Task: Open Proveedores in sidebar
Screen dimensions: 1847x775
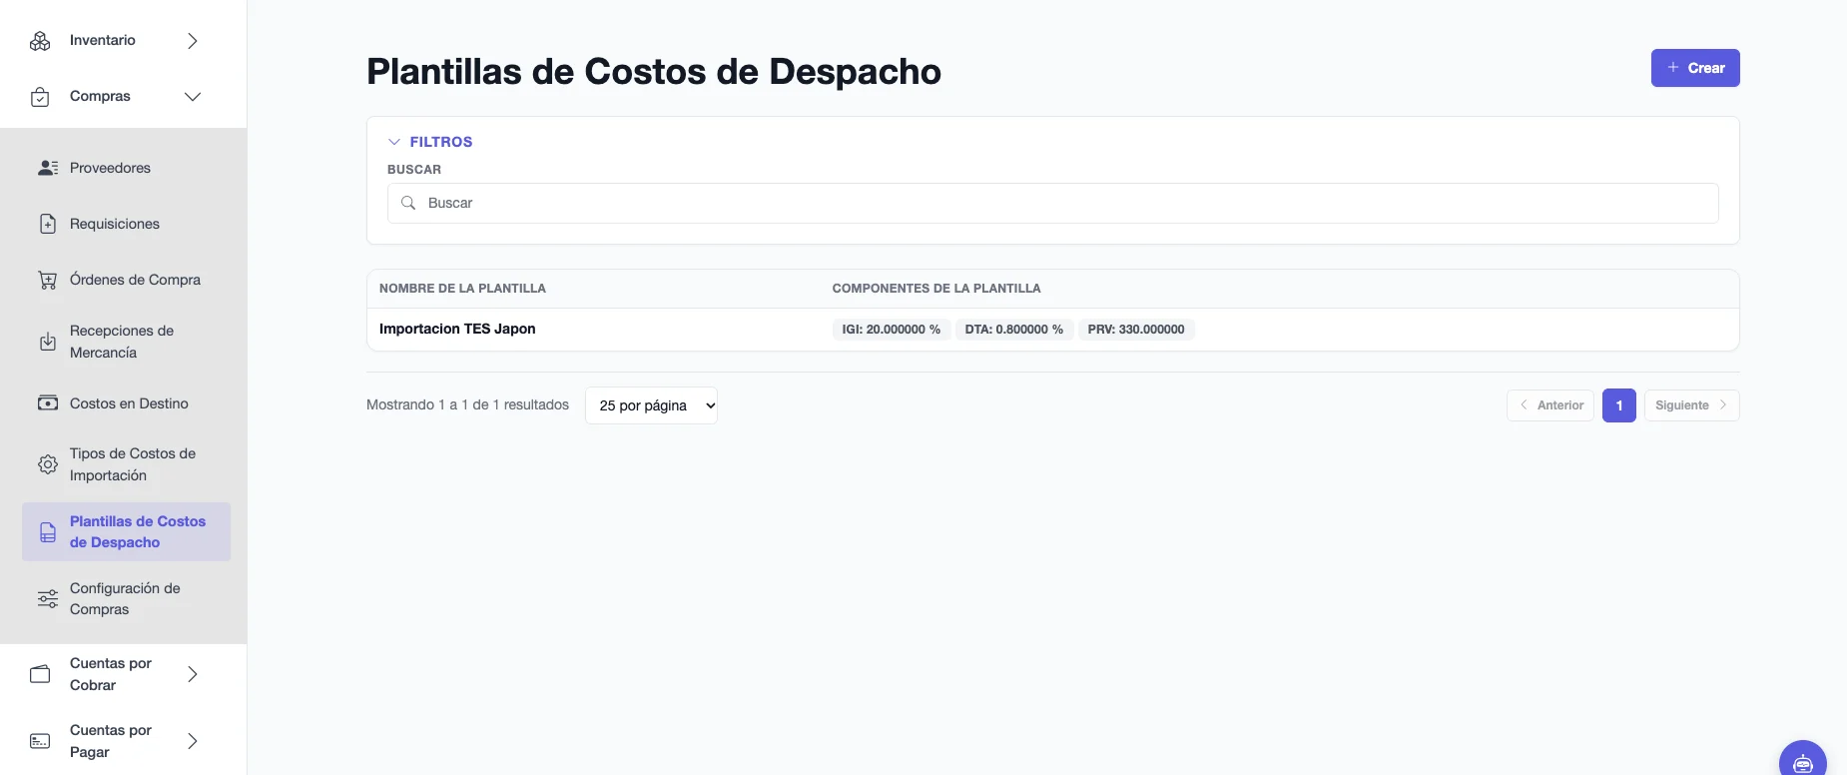Action: click(110, 168)
